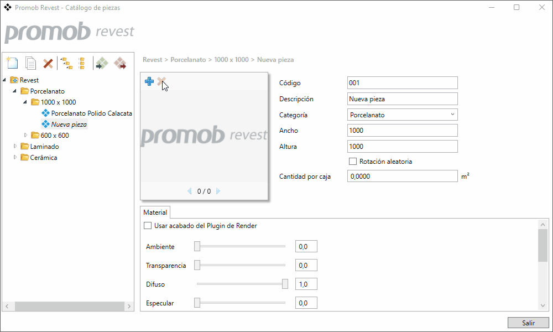Click the 600 x 600 folder icon
The height and width of the screenshot is (332, 553).
[x=35, y=135]
